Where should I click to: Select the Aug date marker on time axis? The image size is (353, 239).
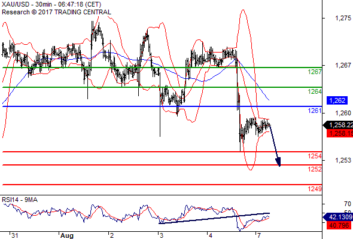tap(67, 235)
